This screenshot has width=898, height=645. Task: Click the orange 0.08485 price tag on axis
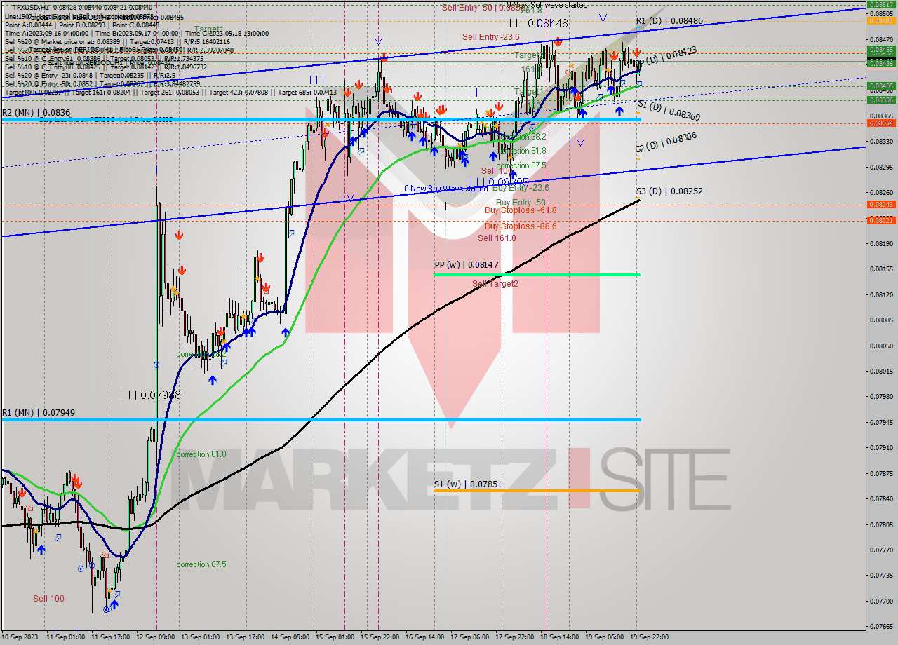point(881,20)
